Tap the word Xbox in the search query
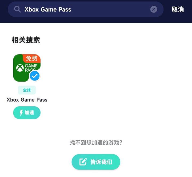 pyautogui.click(x=31, y=9)
